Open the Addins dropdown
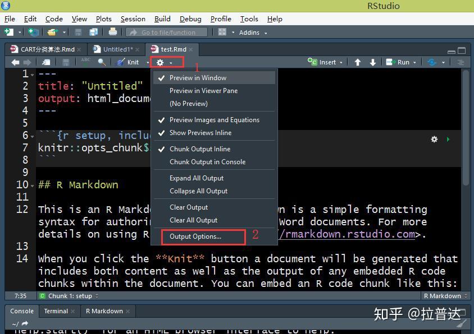 point(253,33)
